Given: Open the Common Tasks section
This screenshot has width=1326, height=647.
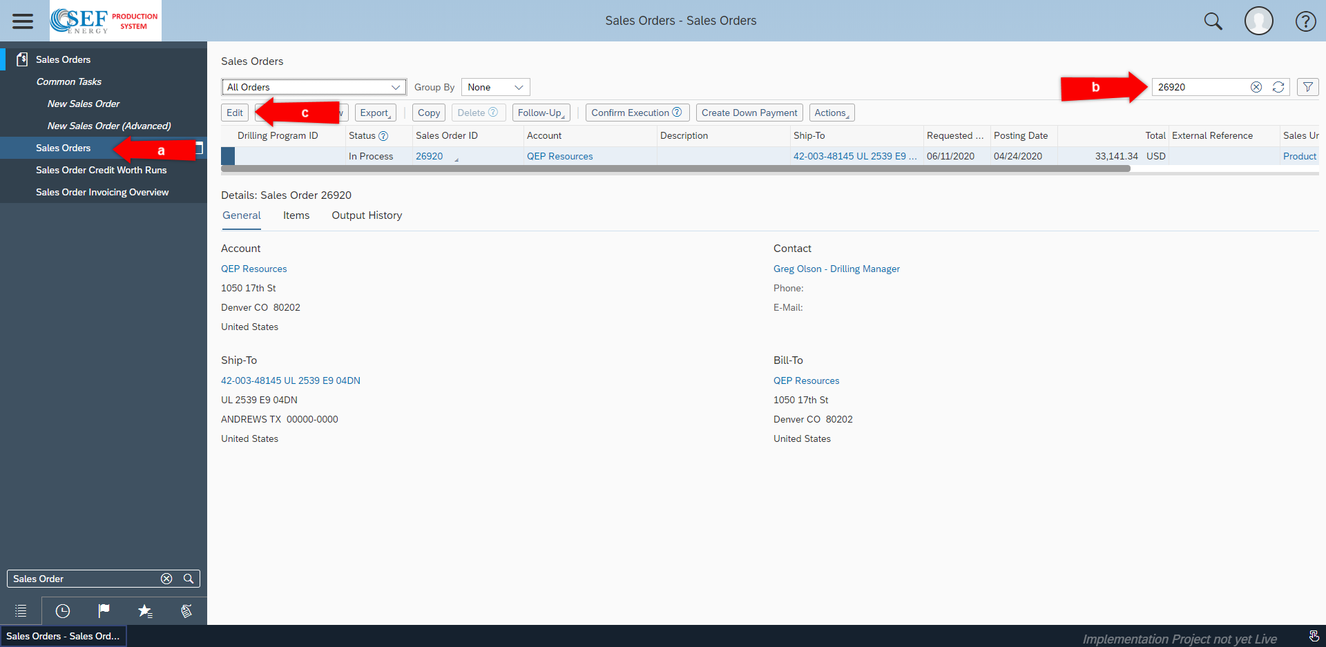Looking at the screenshot, I should pos(69,81).
